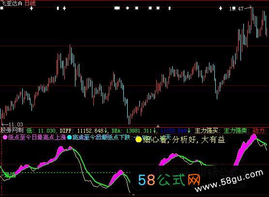Click the diamond marker above the chart
Screen dimensions: 269x197
[127, 8]
